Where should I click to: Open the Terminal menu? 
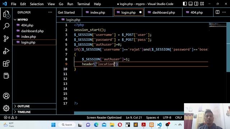point(83,4)
